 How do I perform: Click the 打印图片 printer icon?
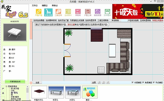point(107,13)
